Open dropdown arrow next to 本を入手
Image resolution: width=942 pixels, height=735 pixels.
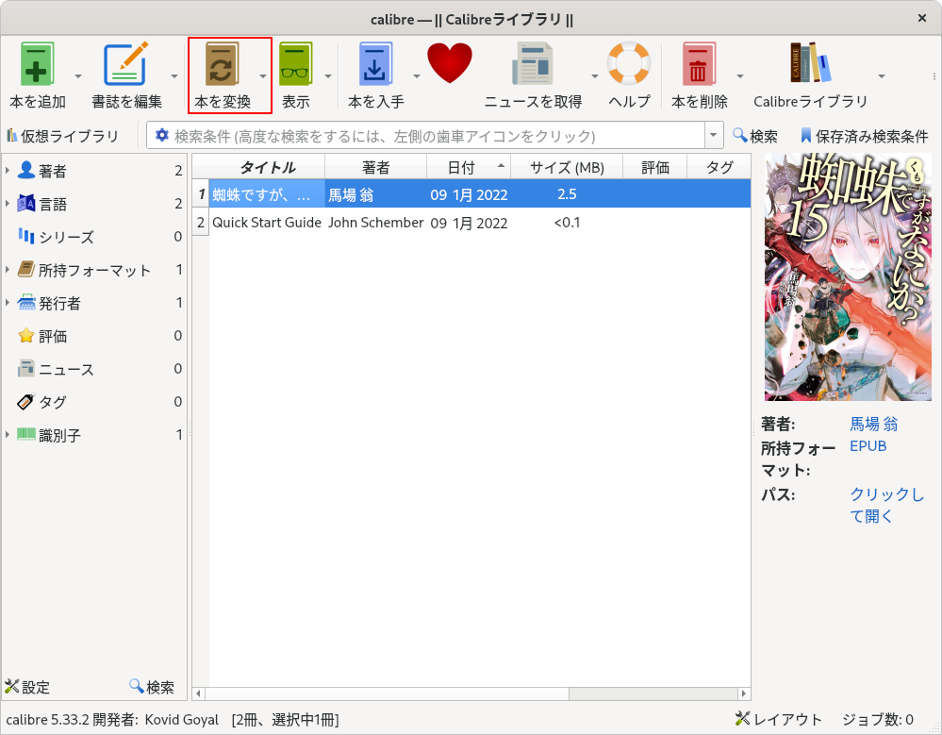417,76
